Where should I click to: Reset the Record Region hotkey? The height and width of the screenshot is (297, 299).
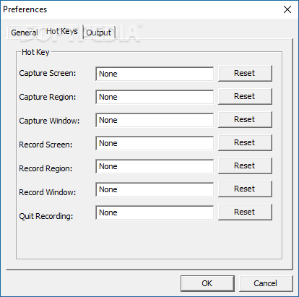(245, 165)
